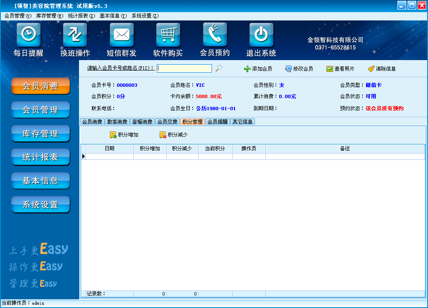Click the 退出系统 power icon
Viewport: 428px width, 308px height.
click(x=261, y=35)
